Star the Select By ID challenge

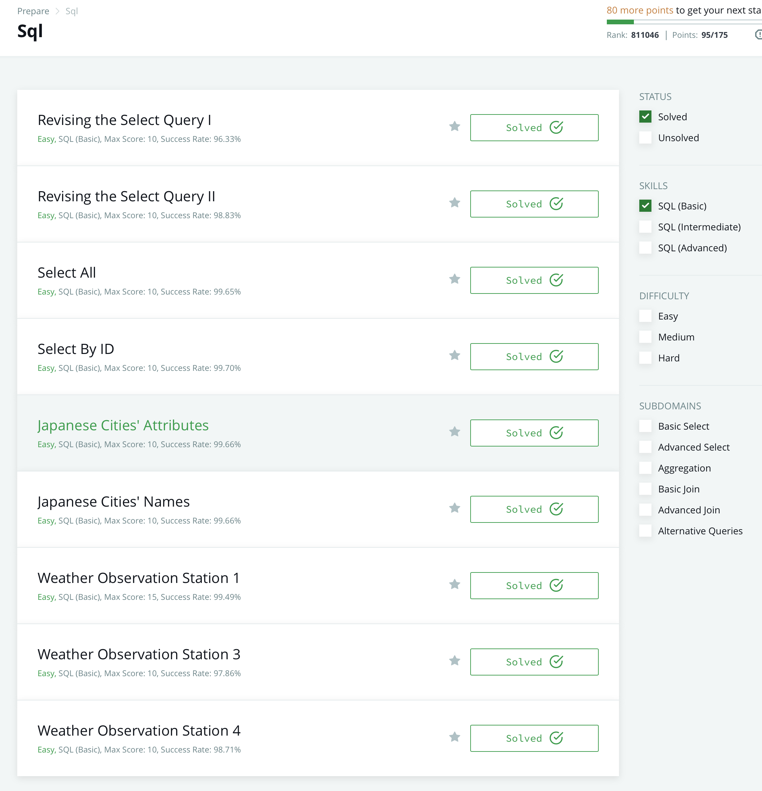[455, 355]
